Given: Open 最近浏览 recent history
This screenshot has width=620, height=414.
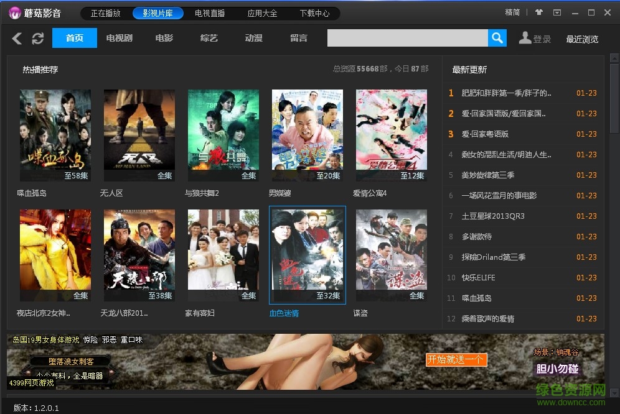Looking at the screenshot, I should coord(583,39).
